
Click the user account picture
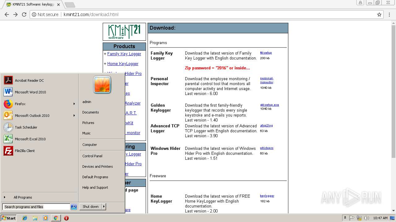pyautogui.click(x=102, y=85)
